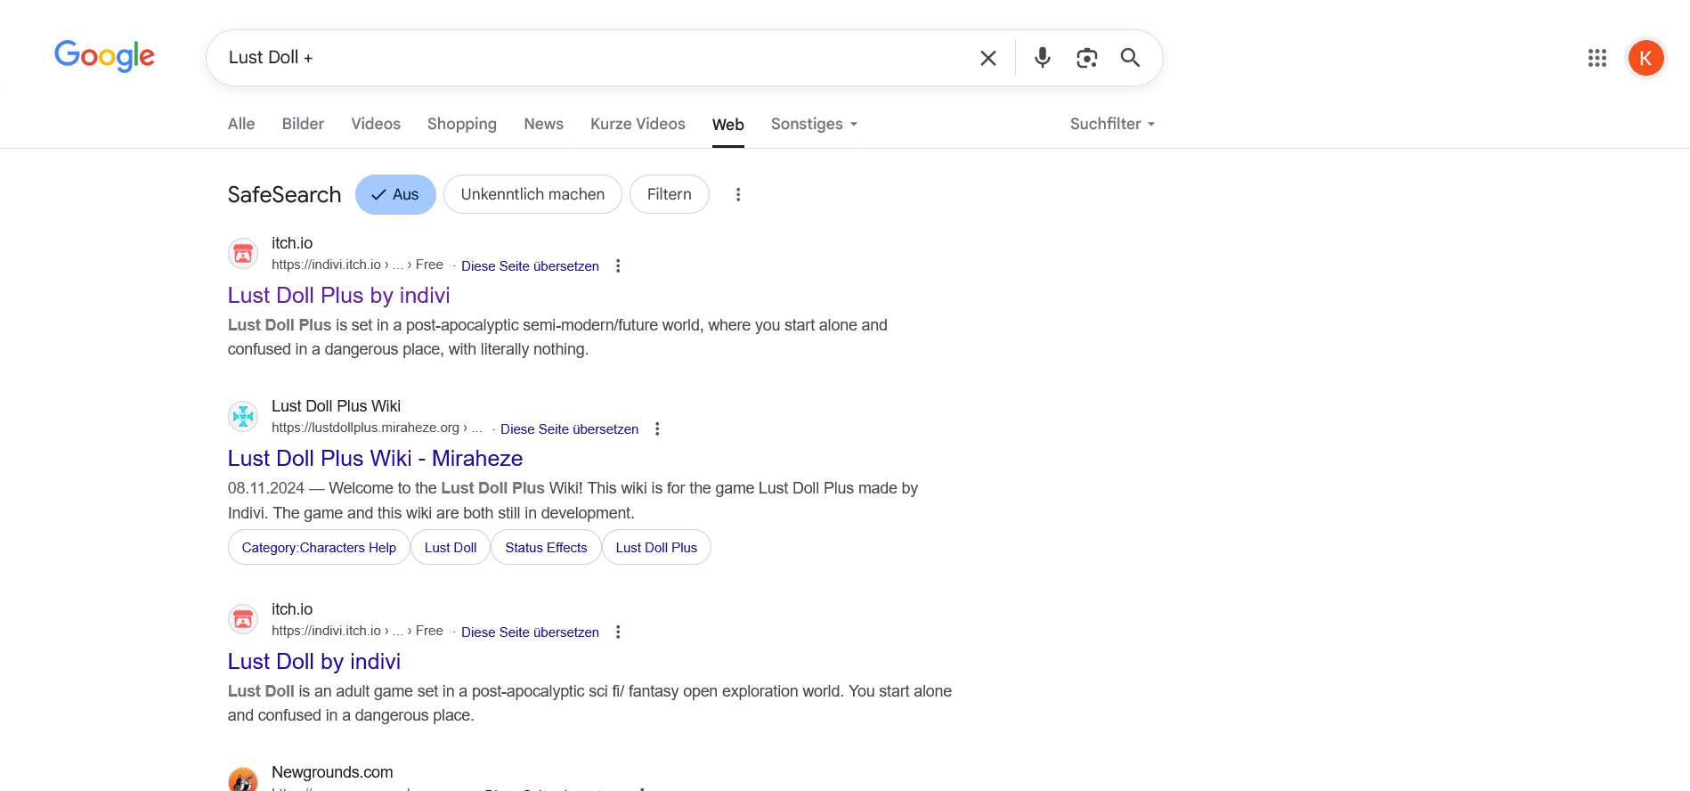The height and width of the screenshot is (791, 1690).
Task: Expand the Suchfilter dropdown
Action: click(1112, 124)
